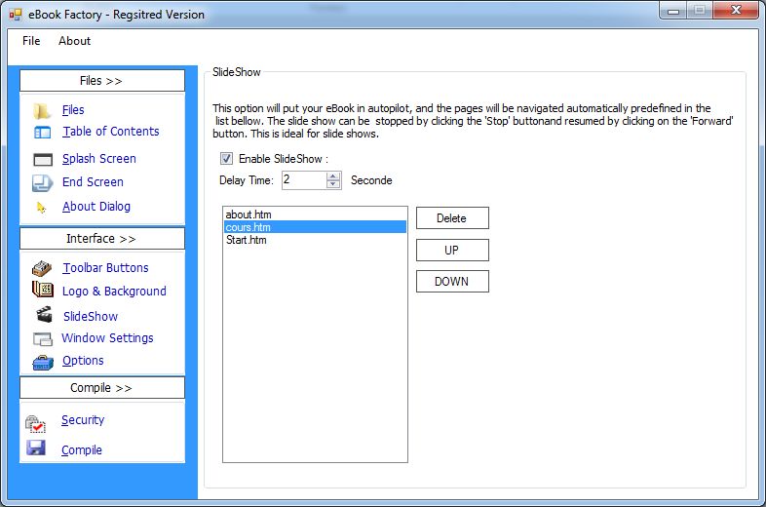Click the Window Settings icon

(x=43, y=339)
